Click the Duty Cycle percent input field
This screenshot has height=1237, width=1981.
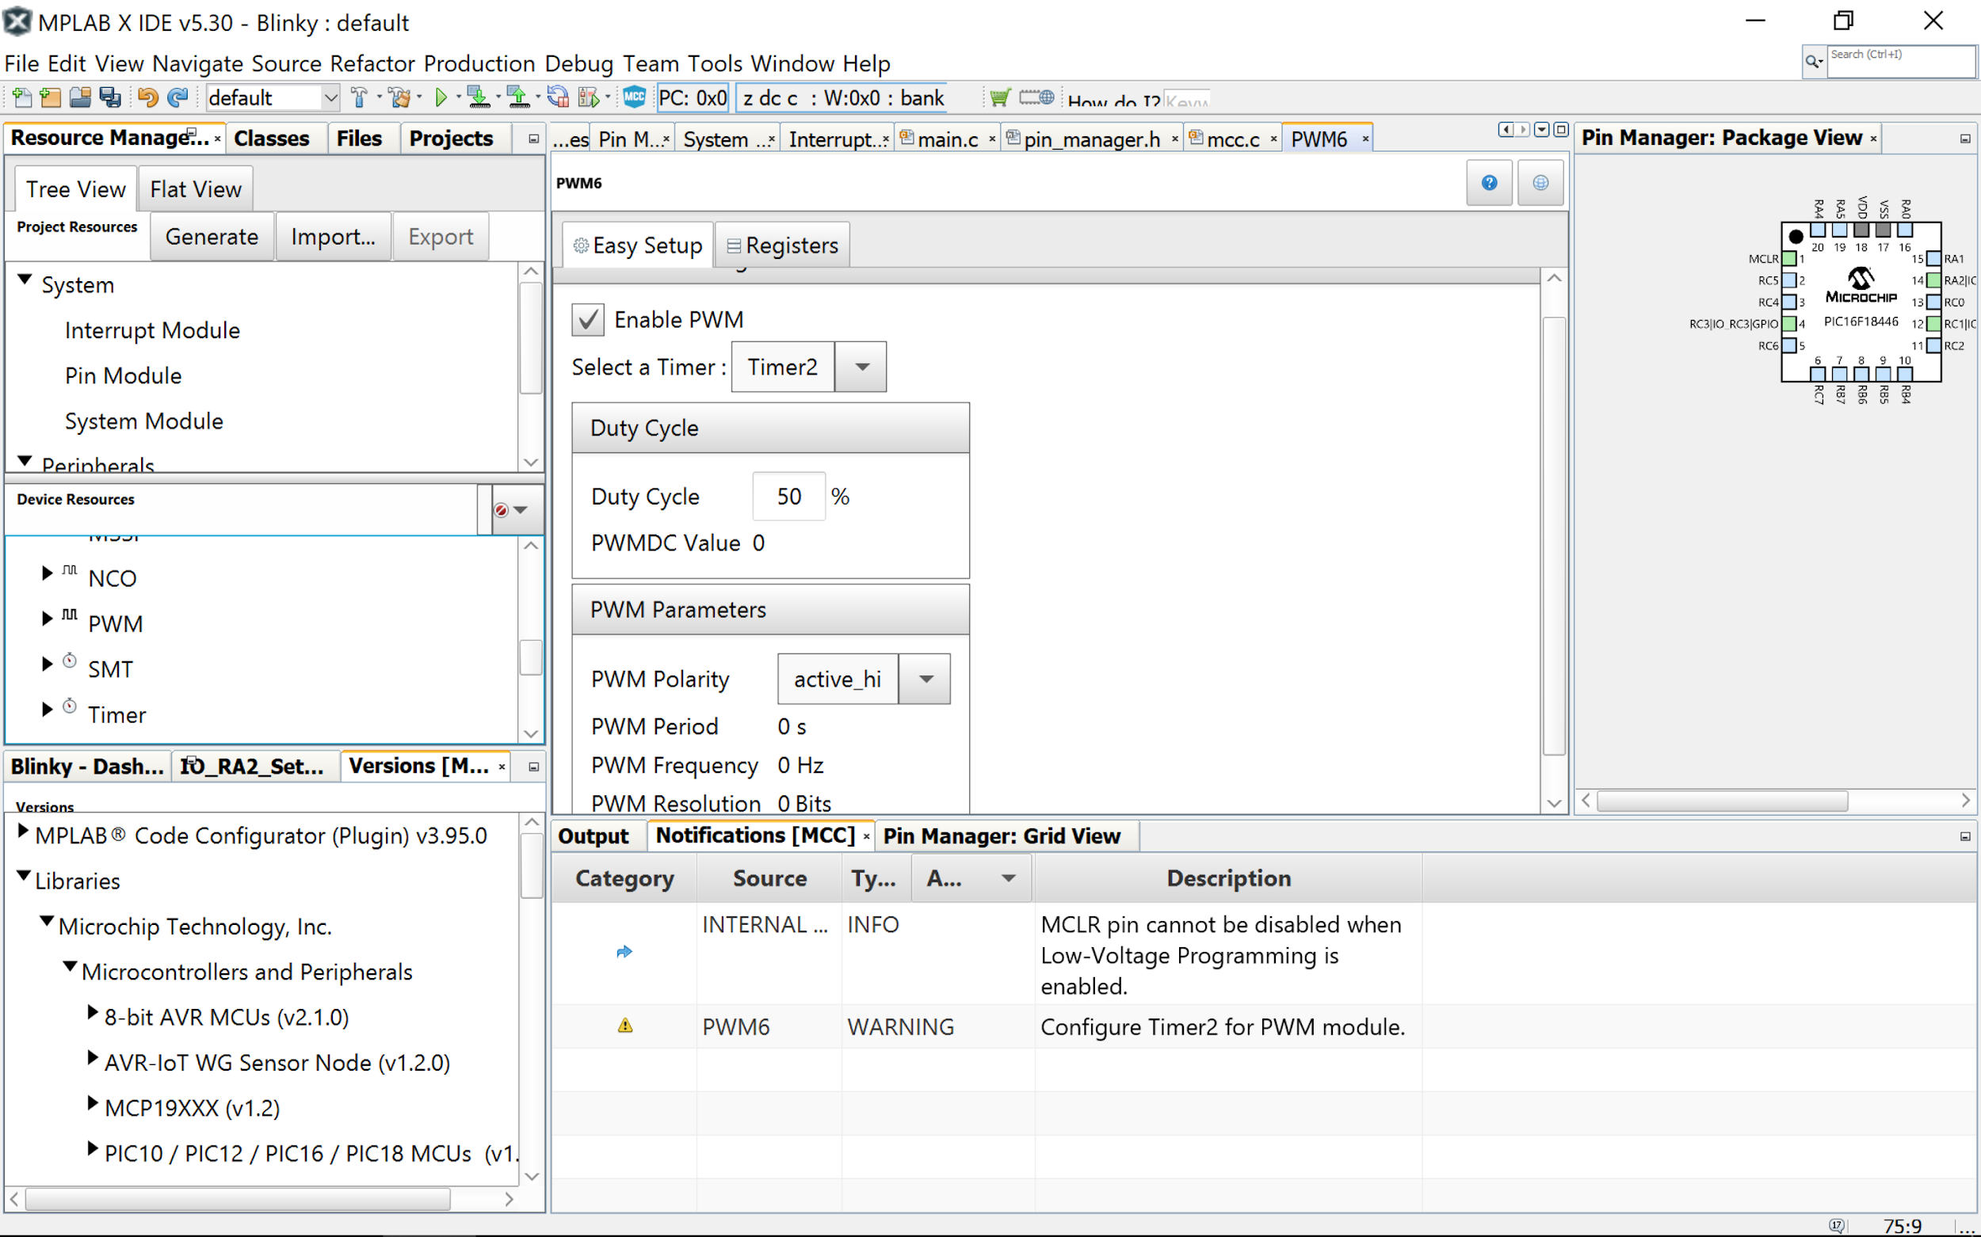(x=788, y=497)
